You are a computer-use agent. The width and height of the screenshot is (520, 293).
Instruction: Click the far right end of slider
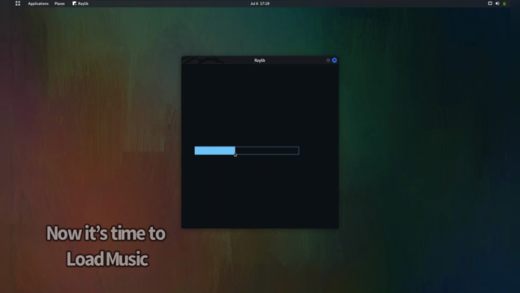click(x=297, y=151)
